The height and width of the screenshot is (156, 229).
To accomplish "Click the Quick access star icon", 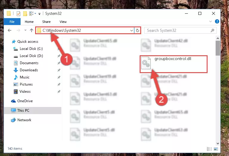I will coord(14,42).
